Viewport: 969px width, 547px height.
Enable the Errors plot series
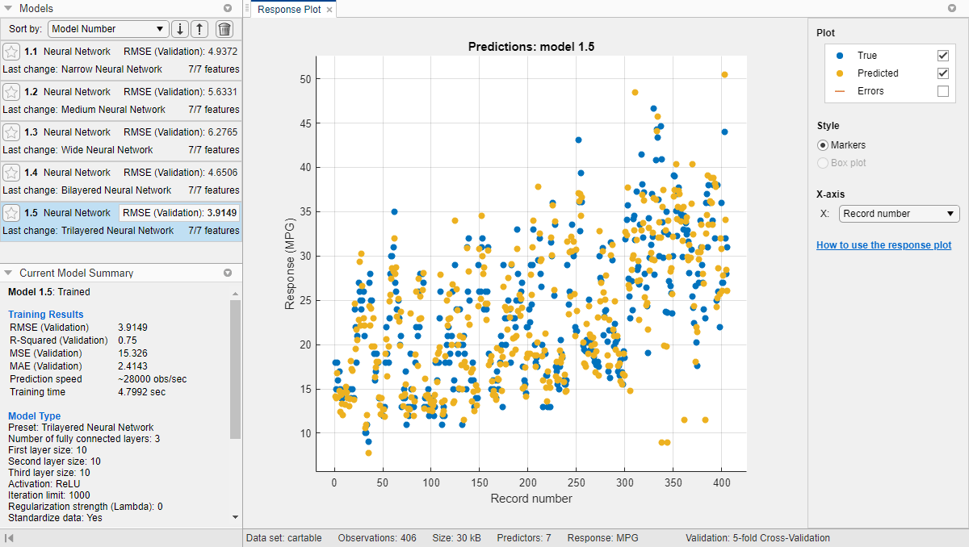tap(943, 90)
